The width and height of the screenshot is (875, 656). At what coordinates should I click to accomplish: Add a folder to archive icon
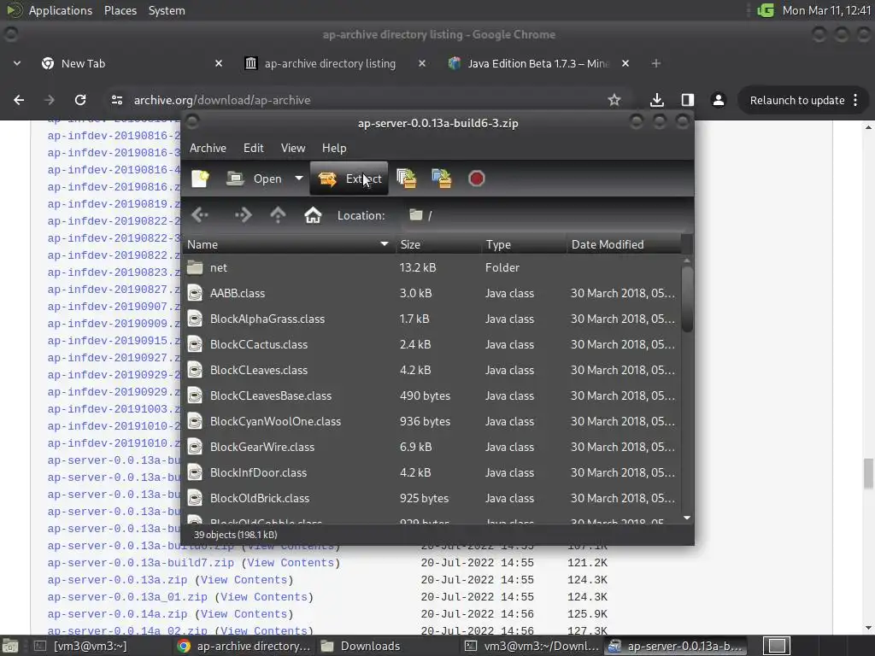click(442, 179)
